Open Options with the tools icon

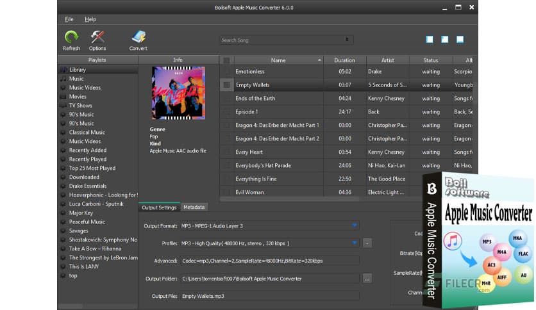[x=97, y=37]
